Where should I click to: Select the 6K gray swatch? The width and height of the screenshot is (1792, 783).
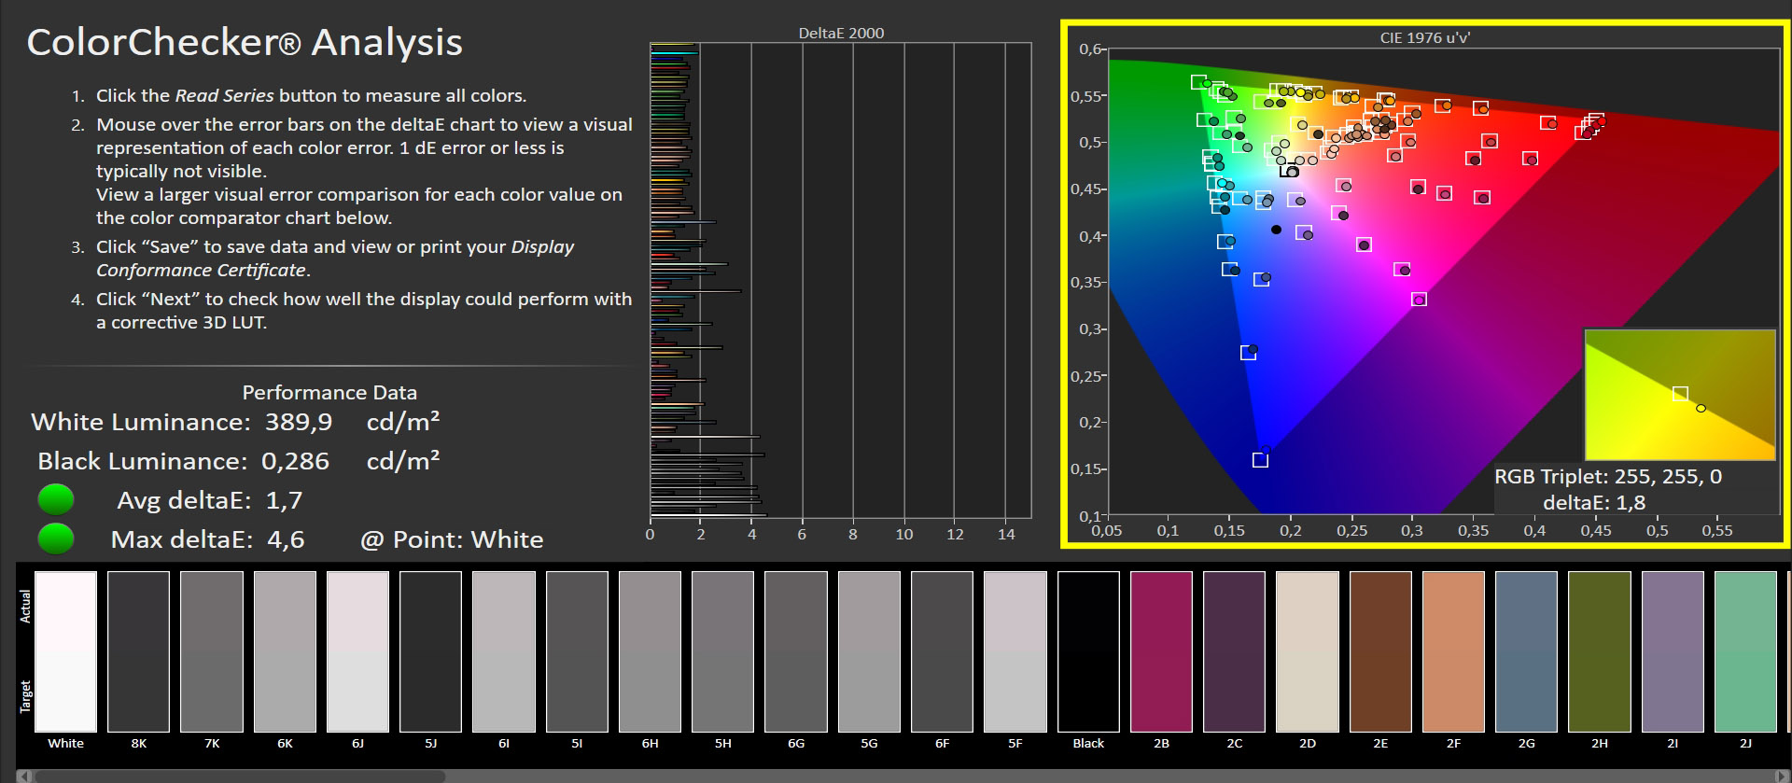click(285, 651)
